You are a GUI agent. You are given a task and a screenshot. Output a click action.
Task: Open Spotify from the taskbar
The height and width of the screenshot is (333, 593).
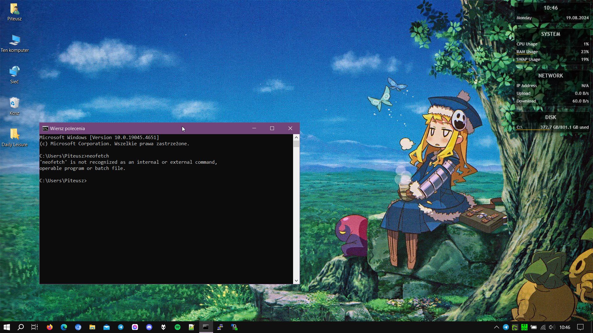[x=177, y=327]
